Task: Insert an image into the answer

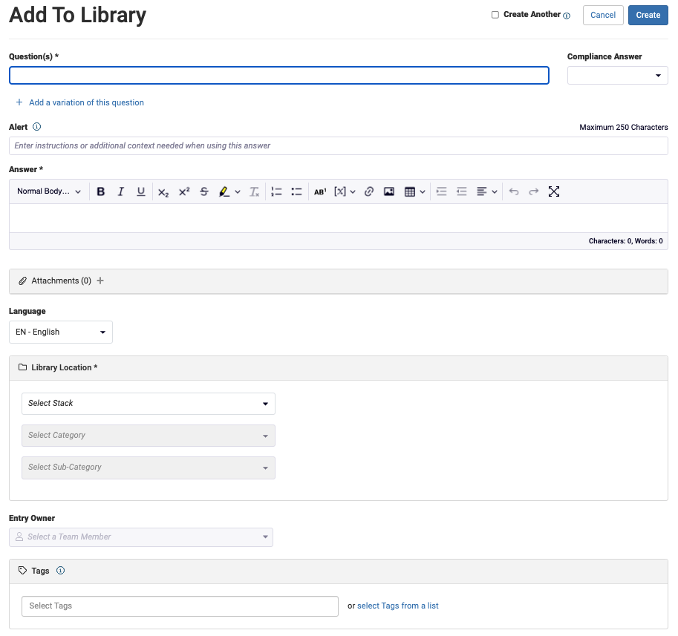Action: (389, 191)
